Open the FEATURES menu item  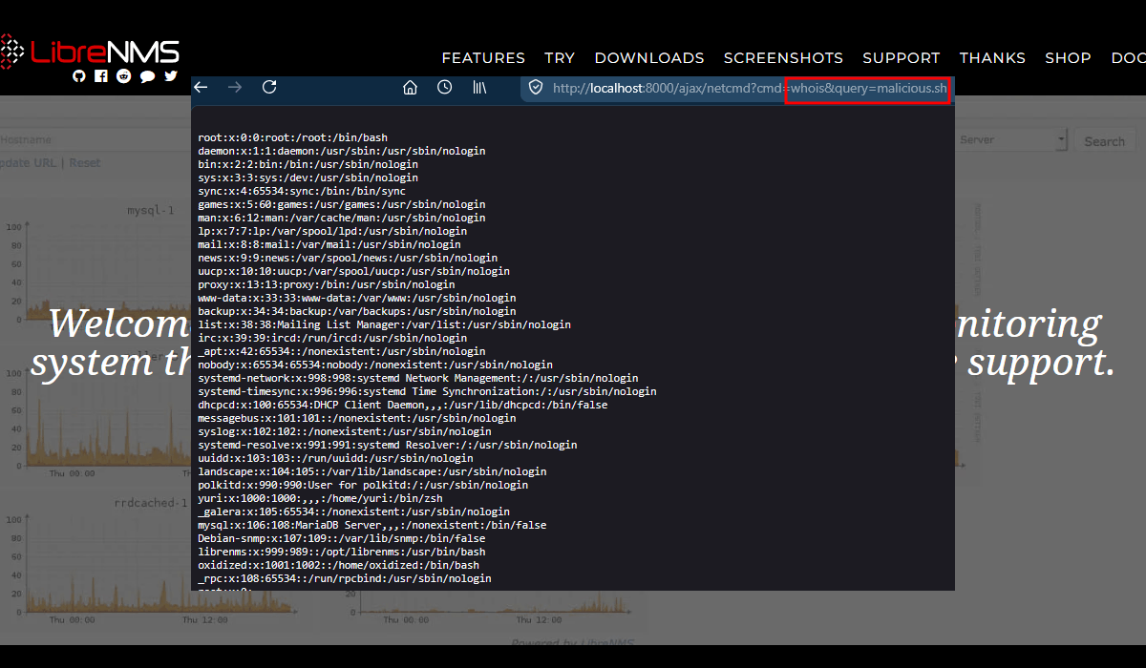point(483,57)
